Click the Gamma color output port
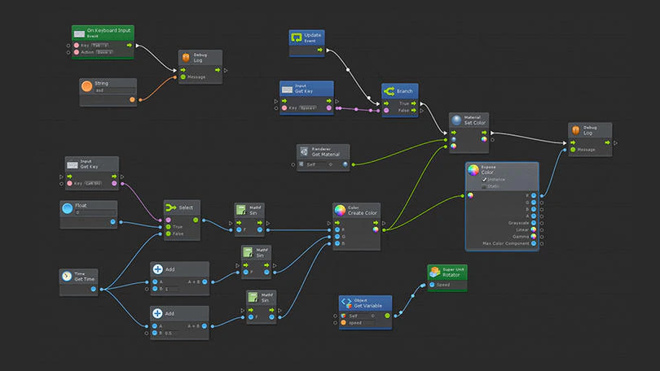660x371 pixels. coord(534,237)
